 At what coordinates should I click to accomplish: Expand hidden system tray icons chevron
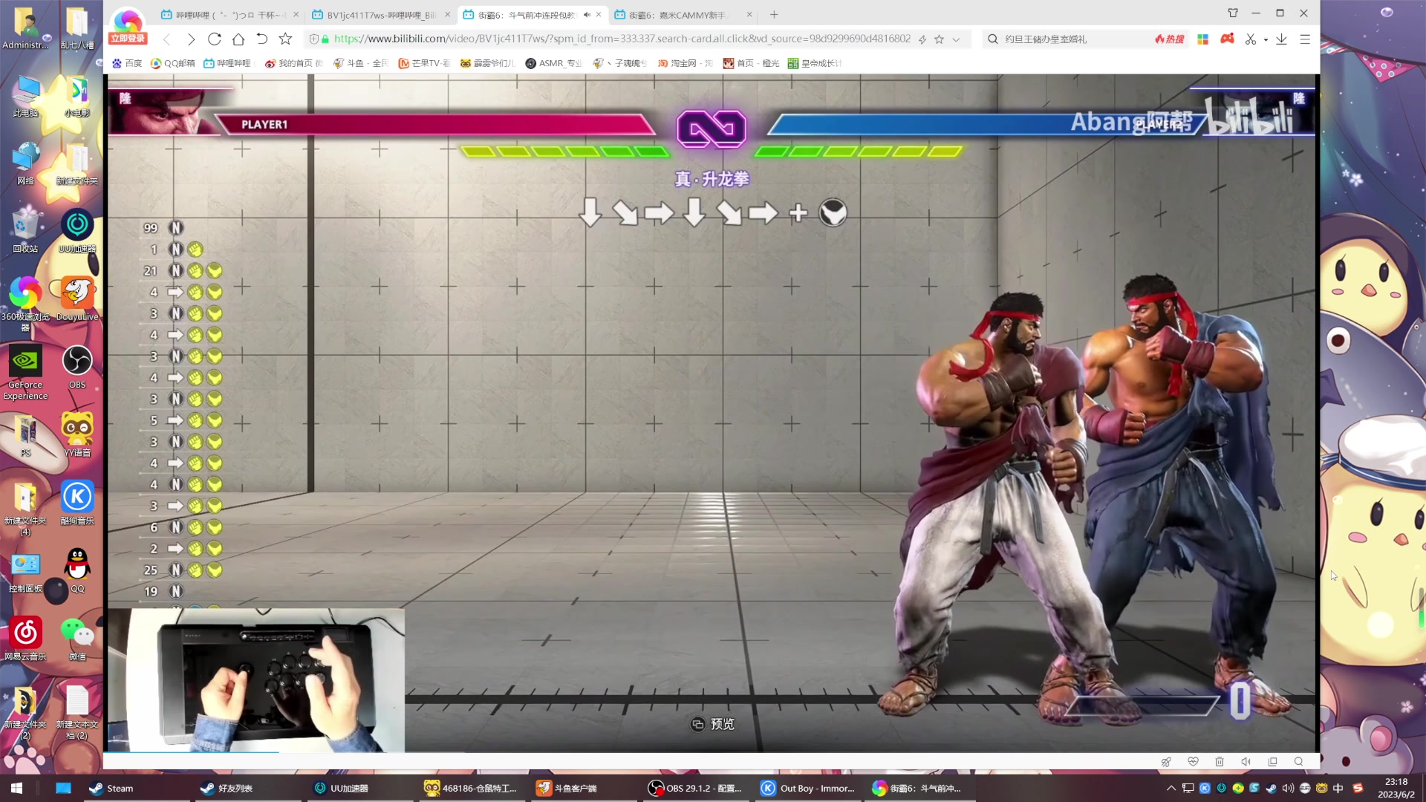point(1171,788)
